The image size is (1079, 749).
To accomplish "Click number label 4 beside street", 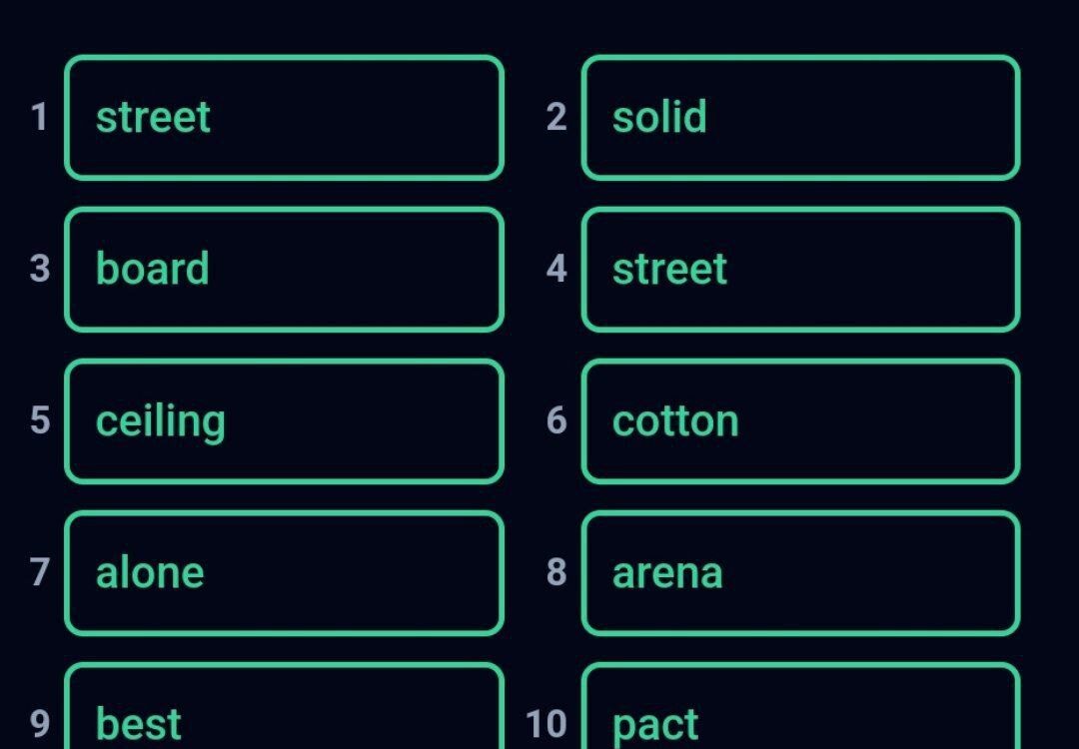I will pyautogui.click(x=556, y=269).
